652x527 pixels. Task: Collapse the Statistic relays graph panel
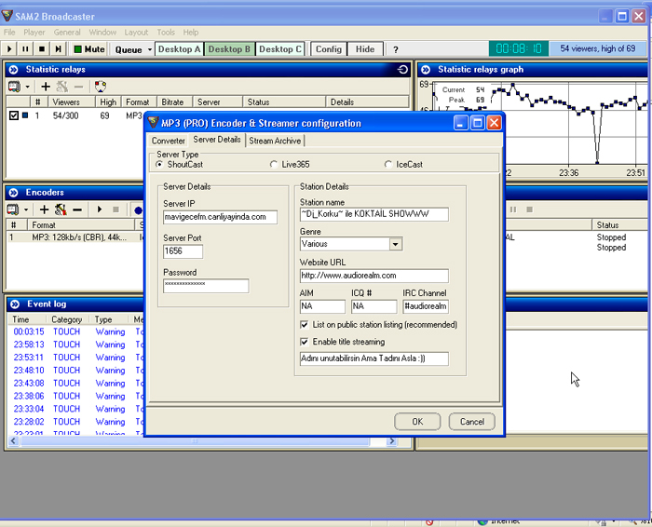point(426,70)
